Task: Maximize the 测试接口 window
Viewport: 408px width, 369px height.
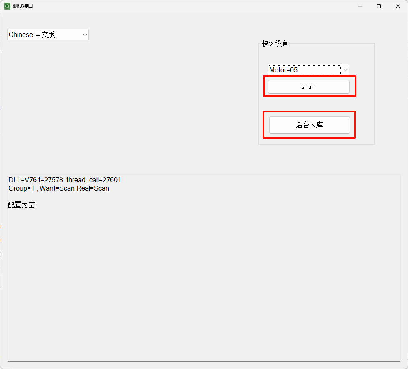Action: click(x=379, y=6)
